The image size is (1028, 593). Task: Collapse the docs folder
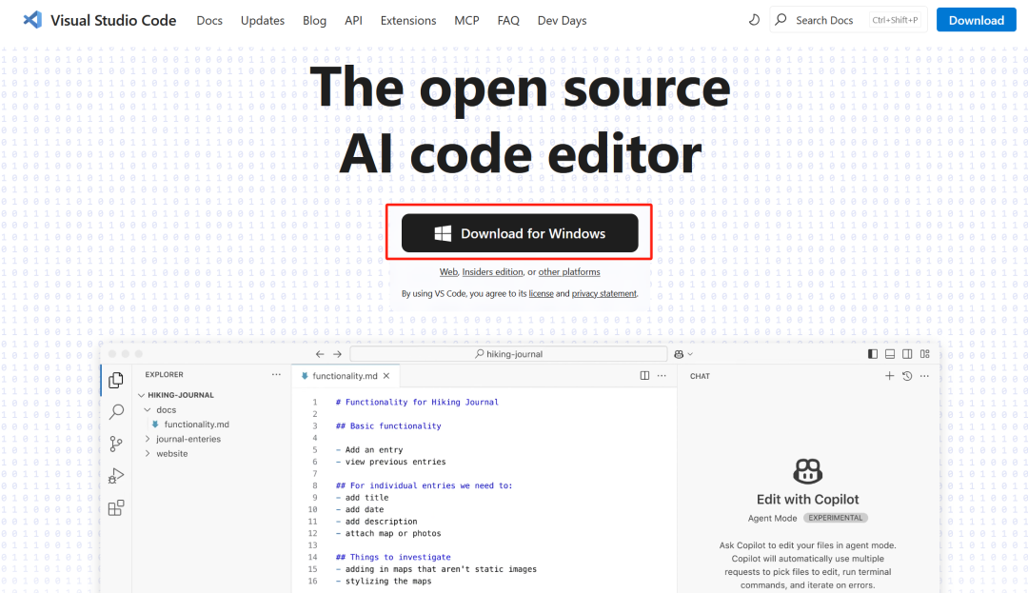point(148,409)
